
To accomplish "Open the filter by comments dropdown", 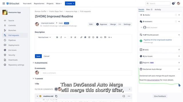I will (130, 89).
